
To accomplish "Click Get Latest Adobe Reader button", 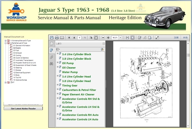I will point(23,109).
